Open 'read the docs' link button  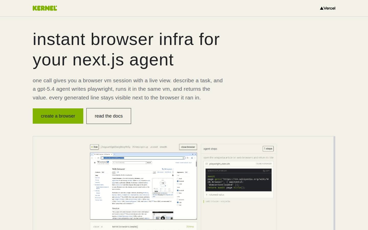[x=109, y=116]
